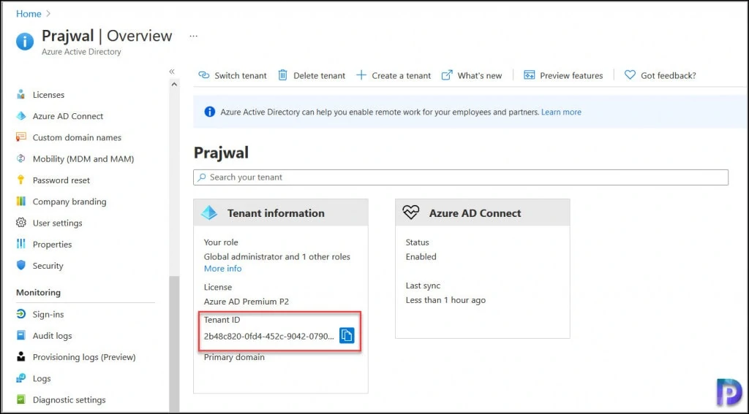Click the Licenses icon in sidebar
The height and width of the screenshot is (414, 749).
[20, 94]
